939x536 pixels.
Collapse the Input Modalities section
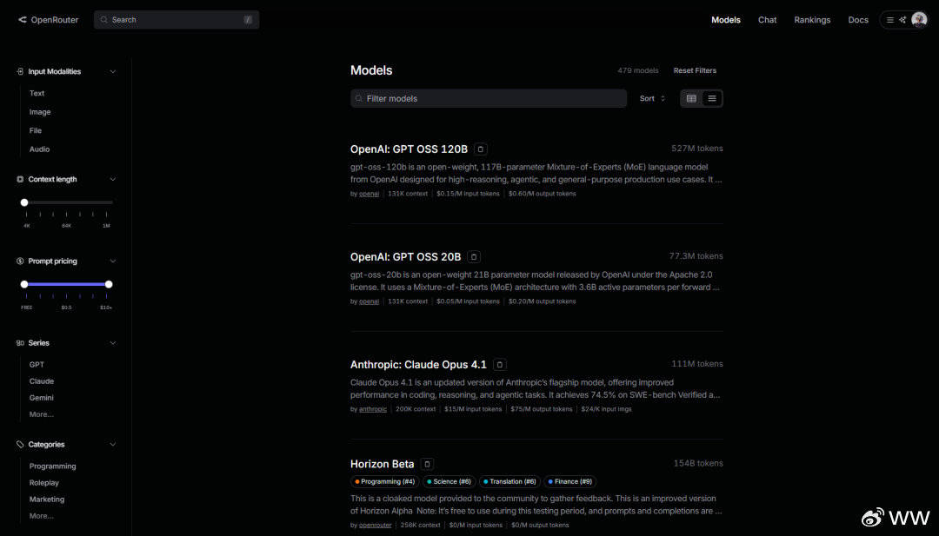click(112, 72)
